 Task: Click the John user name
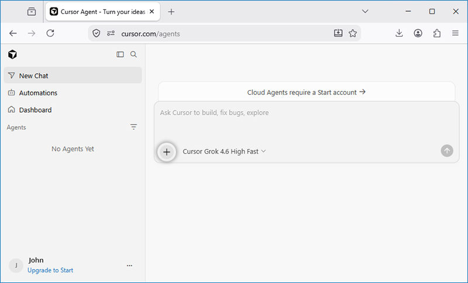pos(36,260)
